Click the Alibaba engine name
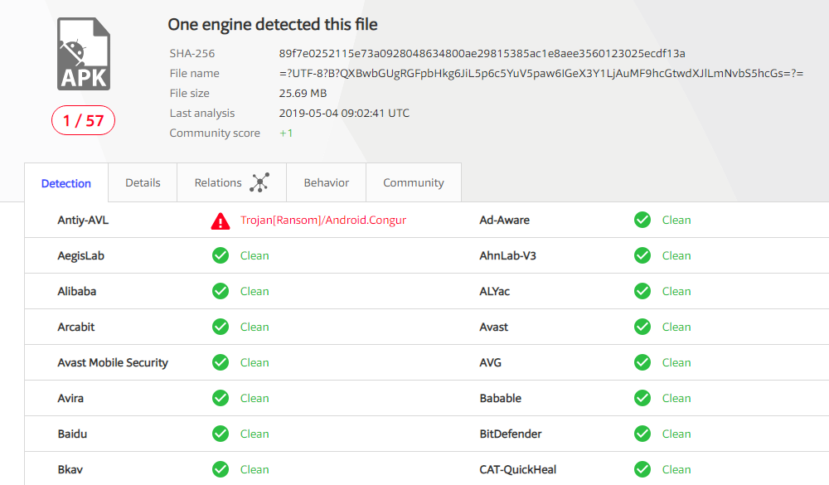Viewport: 829px width, 485px height. pos(76,291)
